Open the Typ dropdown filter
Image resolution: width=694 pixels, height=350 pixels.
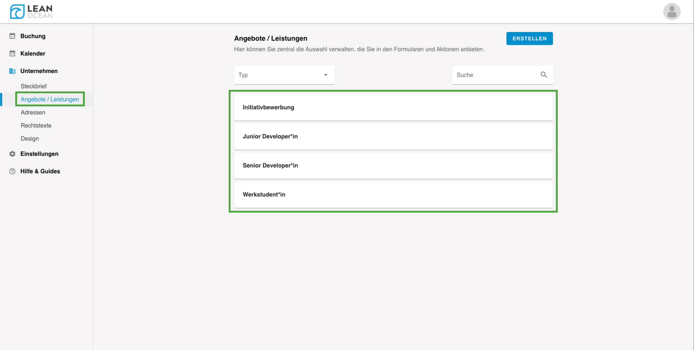pos(279,75)
